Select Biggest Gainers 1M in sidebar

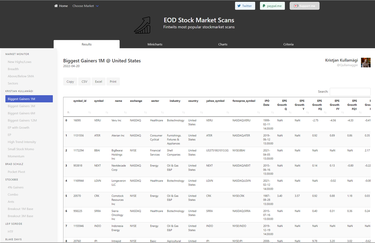tap(29, 99)
